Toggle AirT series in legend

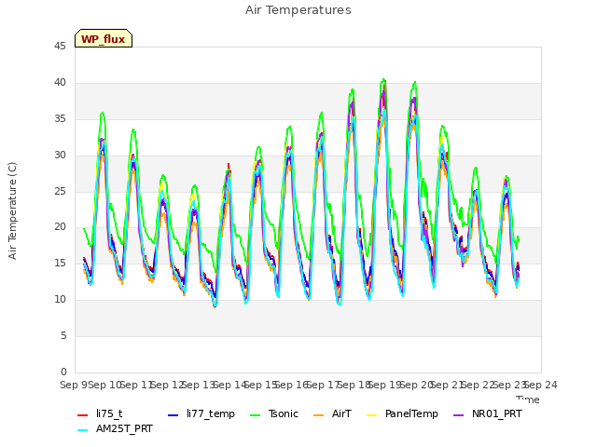click(x=332, y=413)
